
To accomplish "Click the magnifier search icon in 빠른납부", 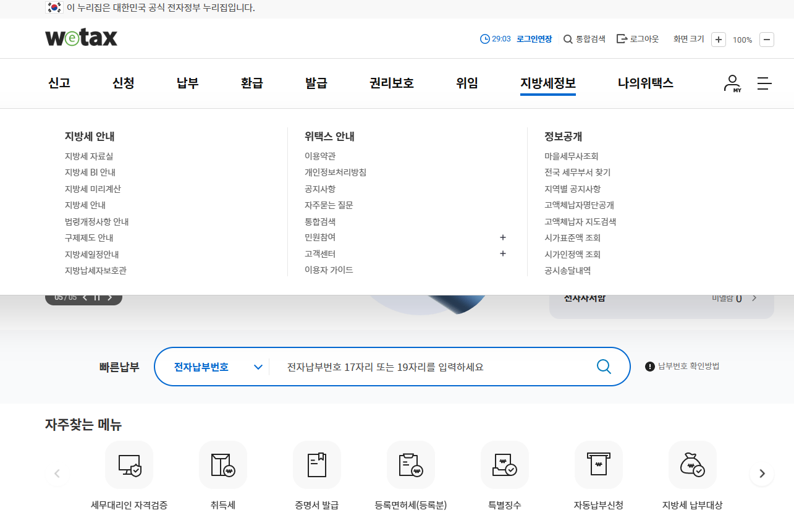I will click(604, 367).
